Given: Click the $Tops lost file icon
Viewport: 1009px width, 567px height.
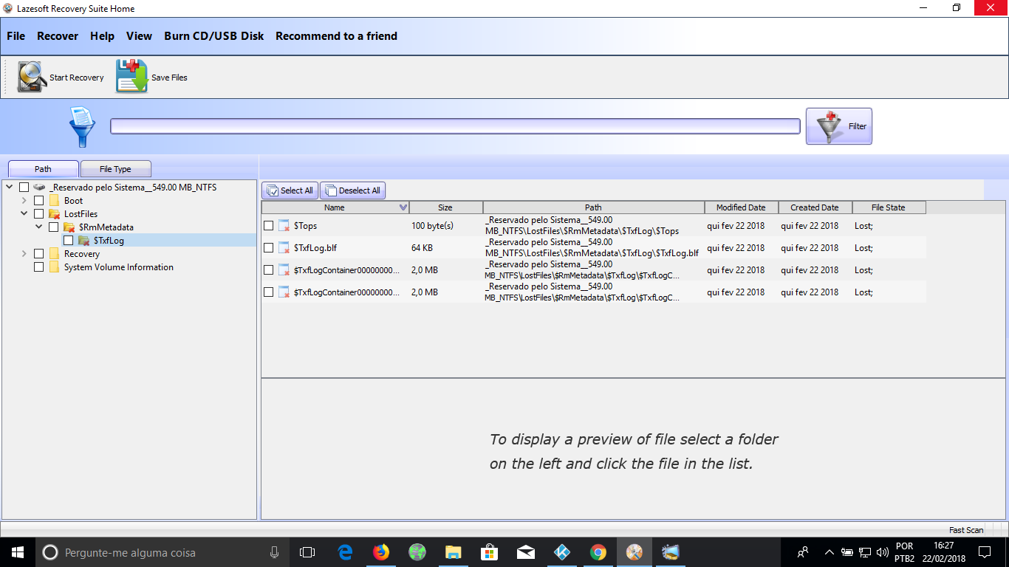Looking at the screenshot, I should point(284,226).
